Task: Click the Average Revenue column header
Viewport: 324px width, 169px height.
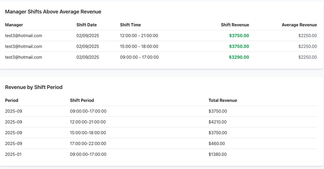Action: [299, 25]
